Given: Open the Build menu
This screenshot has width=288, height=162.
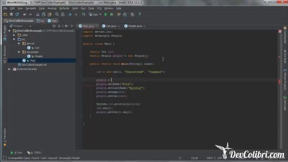Looking at the screenshot, I should (x=75, y=9).
